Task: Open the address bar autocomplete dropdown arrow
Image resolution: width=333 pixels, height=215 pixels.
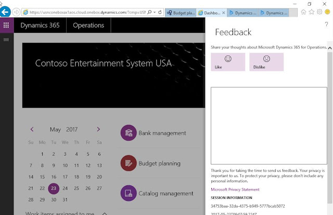Action: click(x=155, y=12)
